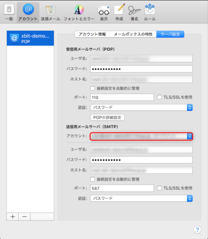This screenshot has height=239, width=208.
Task: Click the POPの詳細設定 button
Action: point(107,118)
